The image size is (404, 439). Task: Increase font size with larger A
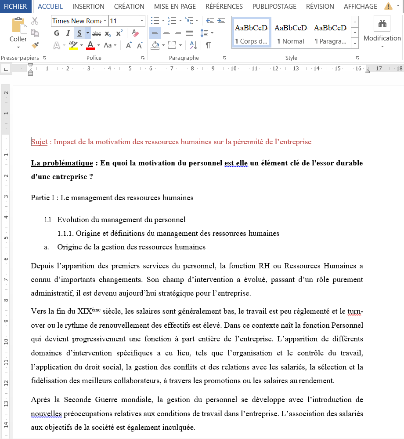coord(129,45)
